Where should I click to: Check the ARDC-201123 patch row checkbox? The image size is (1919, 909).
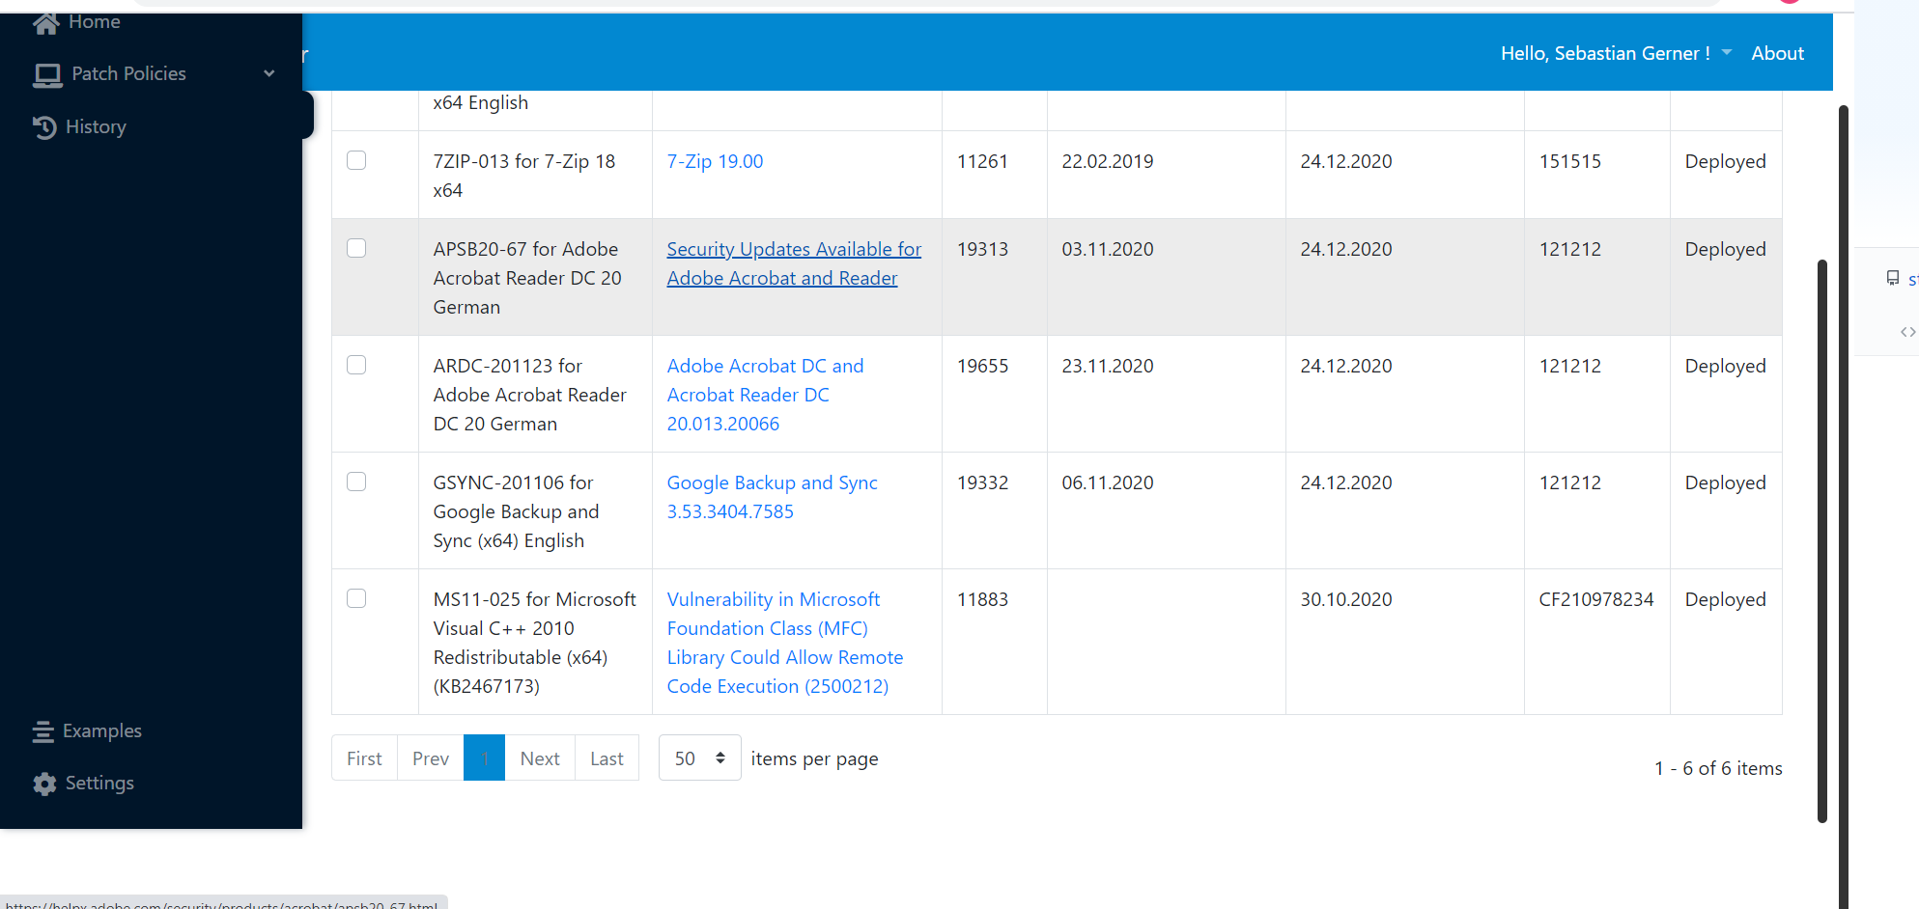(x=356, y=365)
